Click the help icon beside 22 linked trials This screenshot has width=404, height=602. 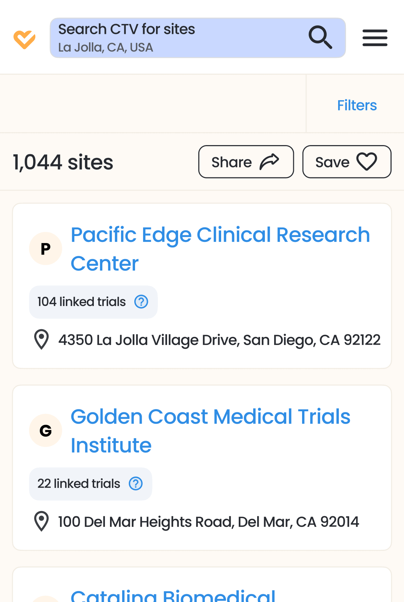tap(136, 484)
